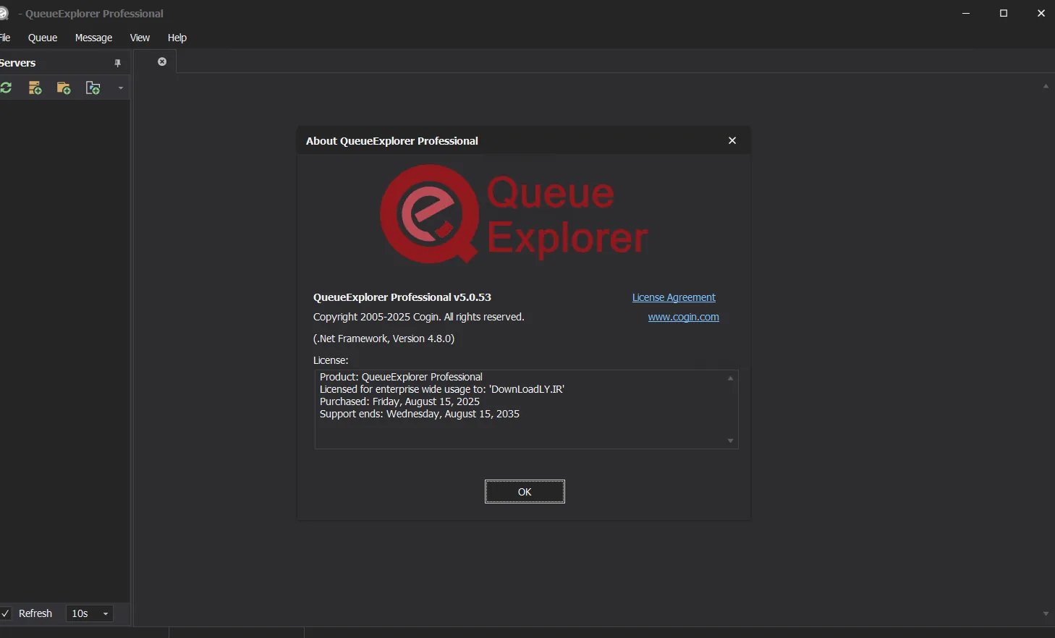Image resolution: width=1055 pixels, height=638 pixels.
Task: Click the "License:" label
Action: click(x=331, y=360)
